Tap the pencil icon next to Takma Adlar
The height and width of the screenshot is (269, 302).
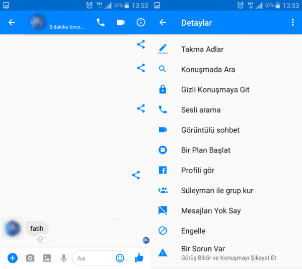point(163,48)
